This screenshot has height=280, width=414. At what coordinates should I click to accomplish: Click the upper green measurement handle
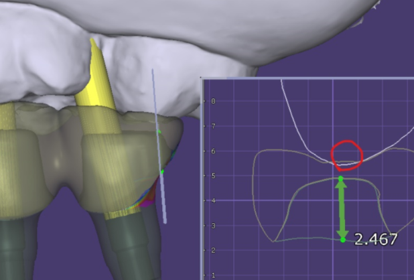point(340,178)
